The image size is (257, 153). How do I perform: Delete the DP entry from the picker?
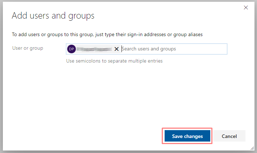click(116, 49)
